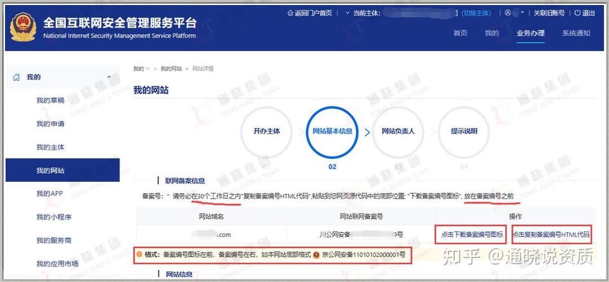This screenshot has height=282, width=609.
Task: Click the 网站详情 breadcrumb text
Action: pyautogui.click(x=203, y=69)
